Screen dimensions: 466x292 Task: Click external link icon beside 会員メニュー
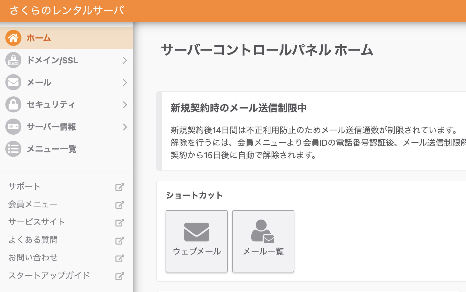(120, 205)
